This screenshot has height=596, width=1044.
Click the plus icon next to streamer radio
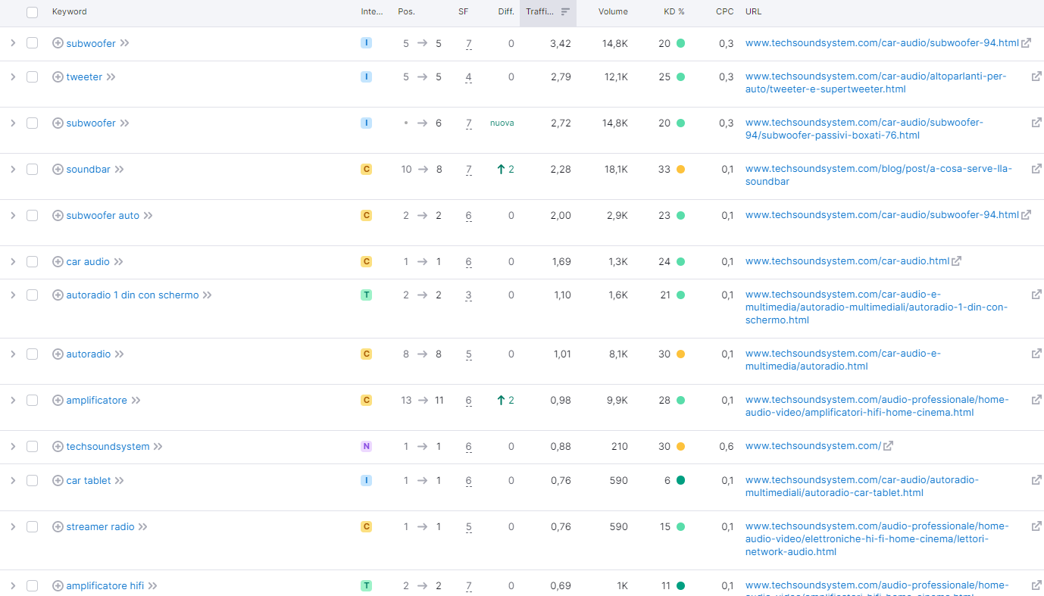[x=58, y=526]
